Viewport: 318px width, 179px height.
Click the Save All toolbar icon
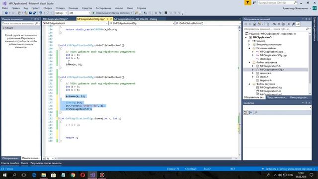tap(35, 13)
